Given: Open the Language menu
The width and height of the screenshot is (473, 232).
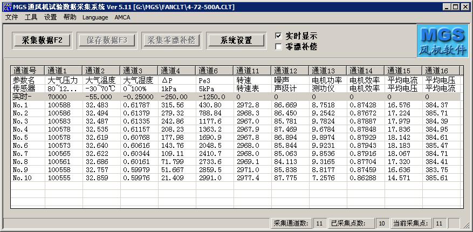Looking at the screenshot, I should 95,17.
